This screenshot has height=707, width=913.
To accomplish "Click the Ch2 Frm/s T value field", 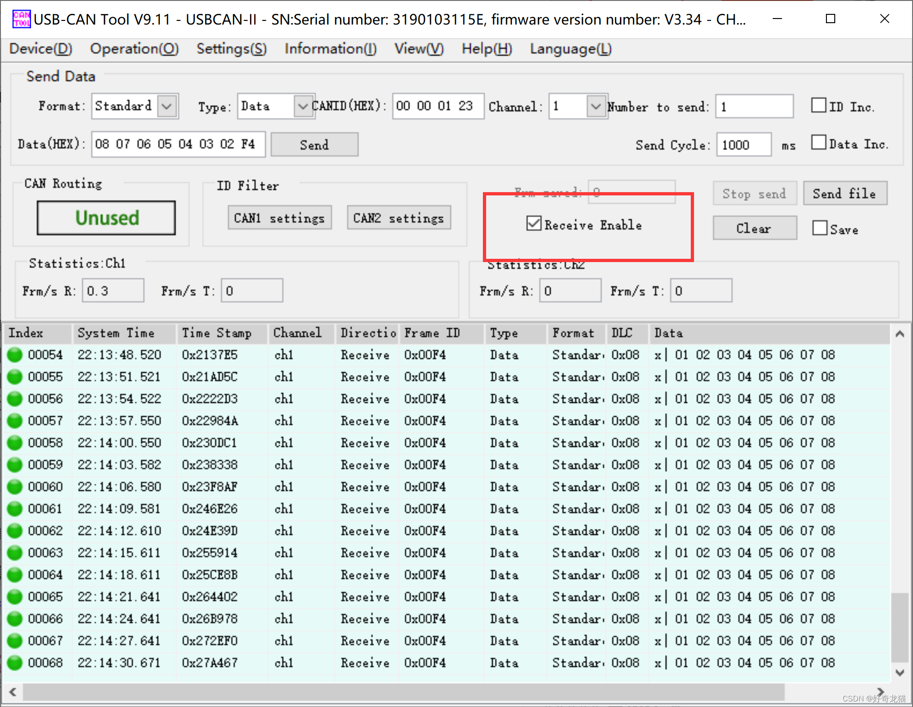I will coord(701,290).
